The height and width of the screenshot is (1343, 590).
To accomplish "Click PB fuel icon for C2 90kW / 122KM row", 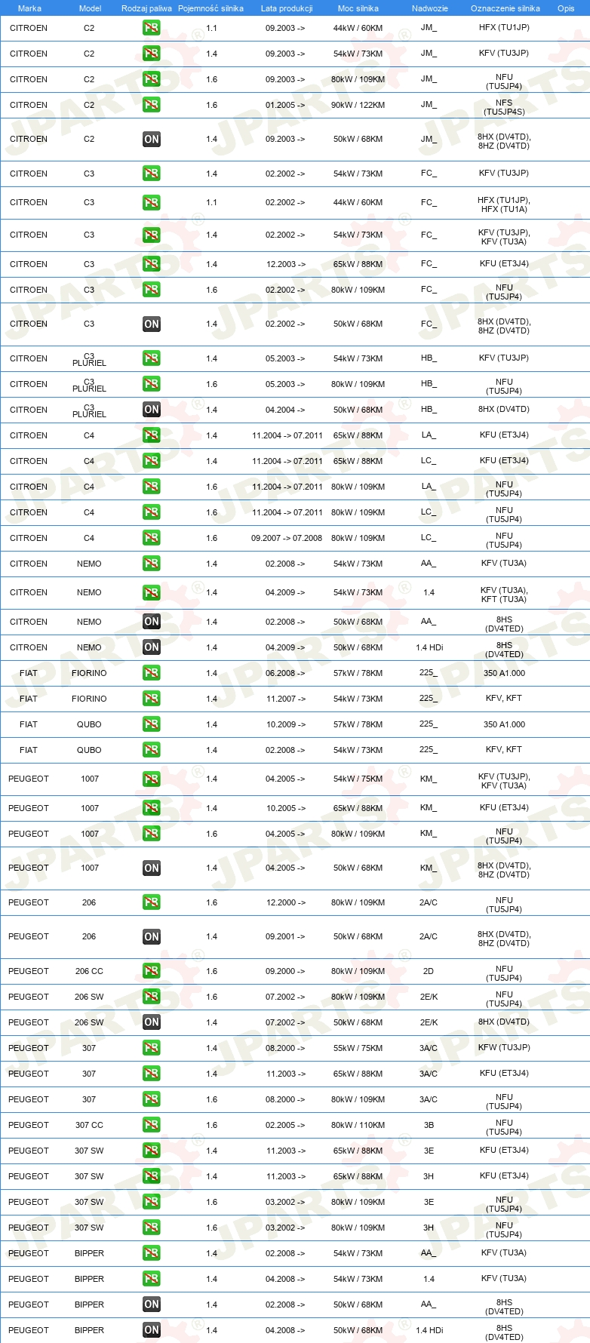I will [152, 105].
